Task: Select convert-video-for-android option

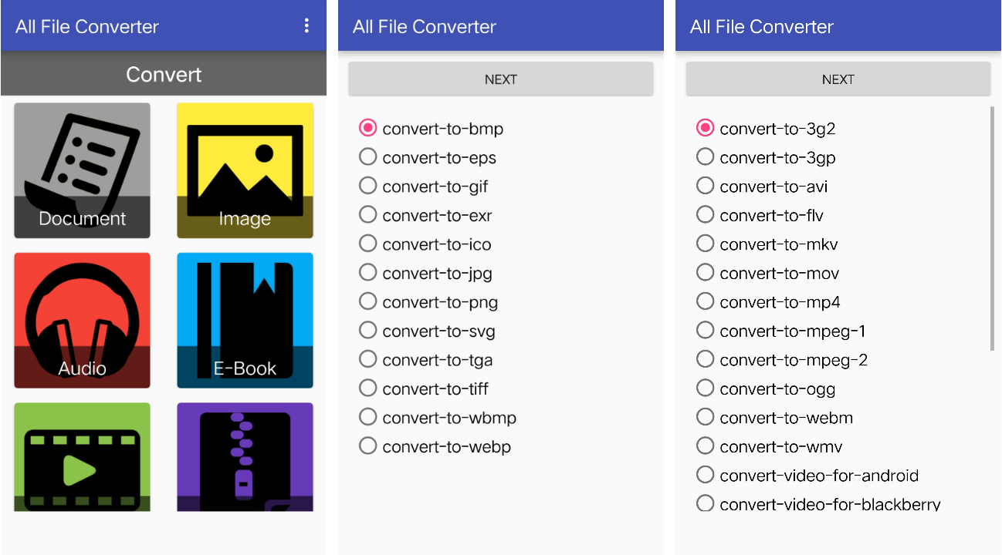Action: [807, 475]
